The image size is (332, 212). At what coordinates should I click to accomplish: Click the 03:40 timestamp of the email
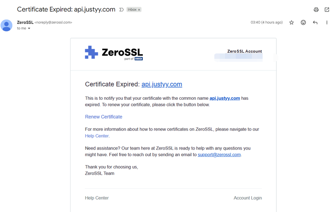[266, 22]
